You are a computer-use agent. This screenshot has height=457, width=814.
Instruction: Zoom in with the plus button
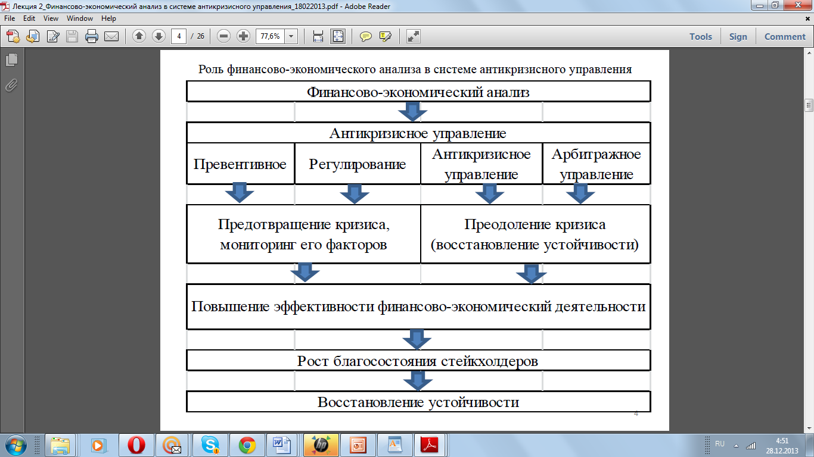[x=243, y=36]
